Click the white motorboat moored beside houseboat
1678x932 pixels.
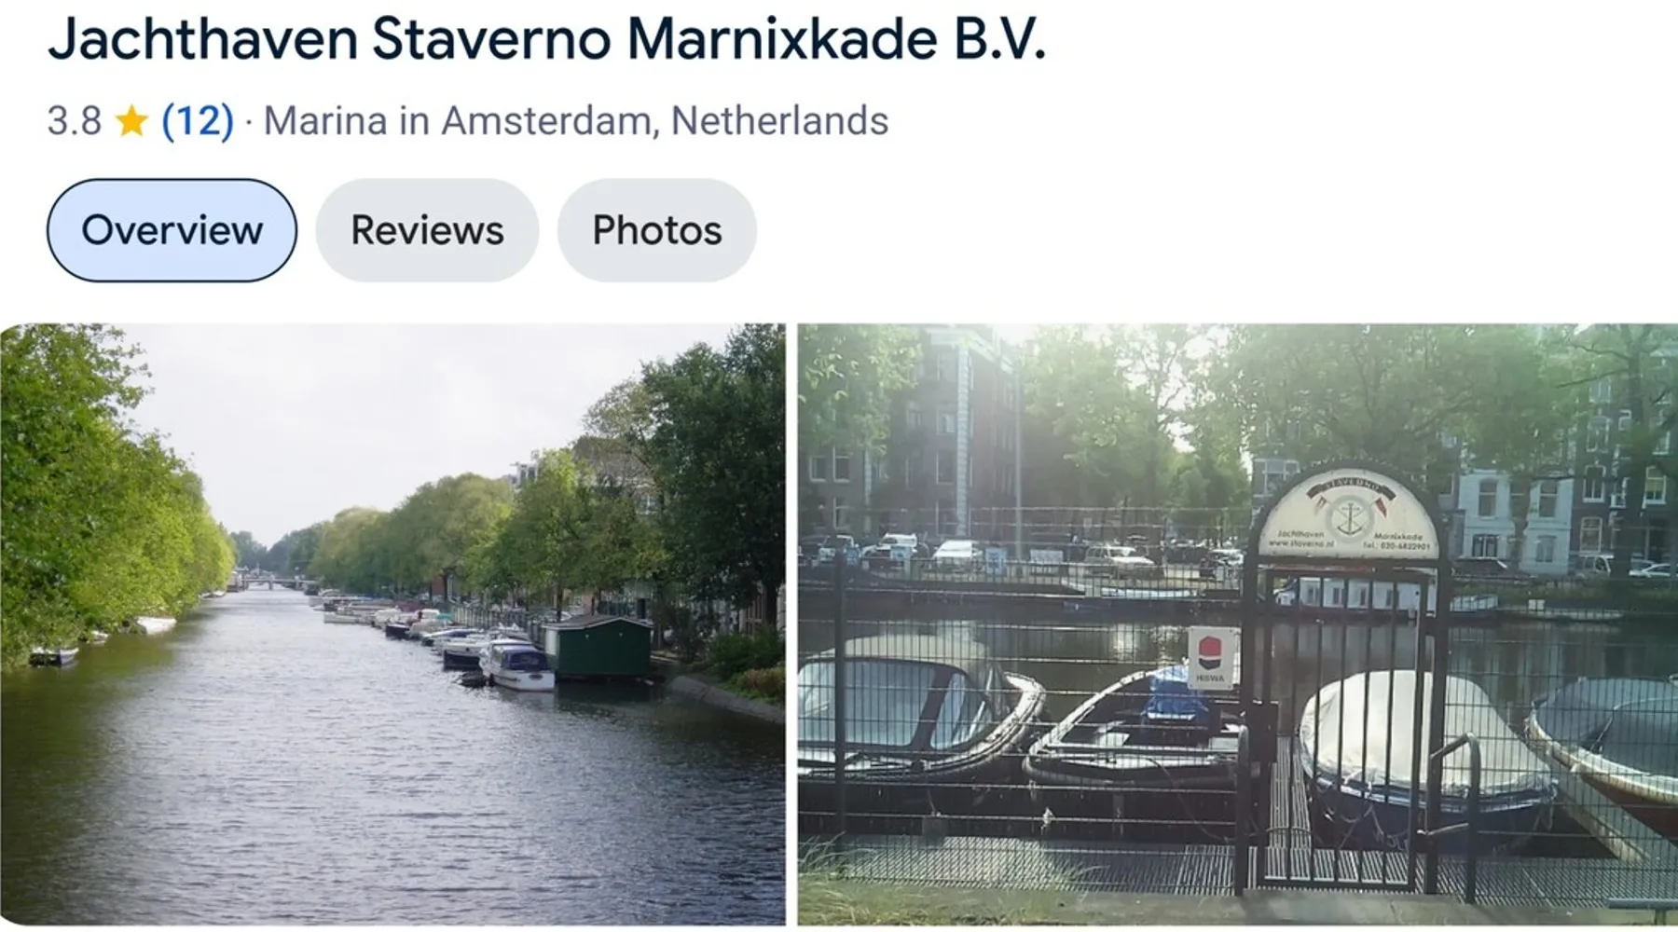[517, 667]
